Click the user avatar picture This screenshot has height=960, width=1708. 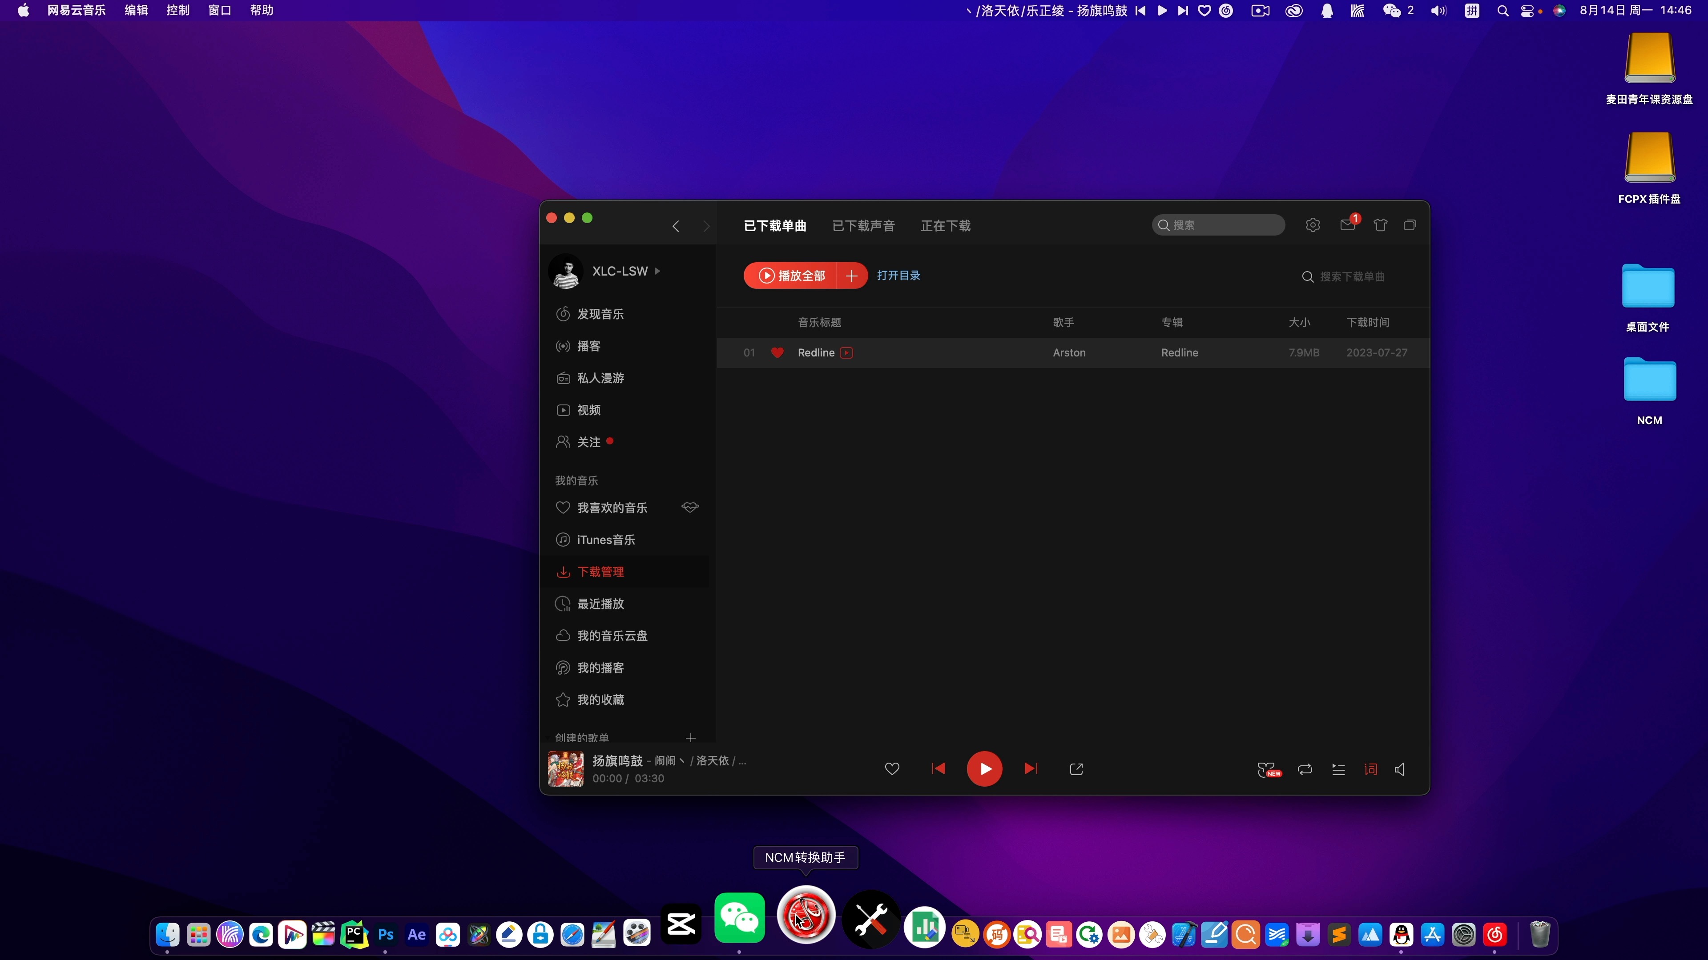[566, 272]
